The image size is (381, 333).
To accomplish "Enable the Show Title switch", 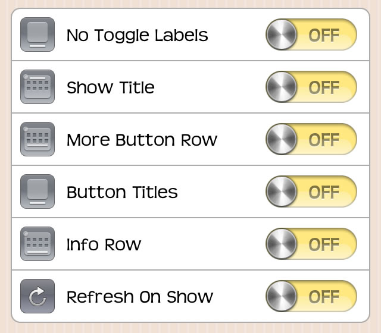I will [311, 87].
